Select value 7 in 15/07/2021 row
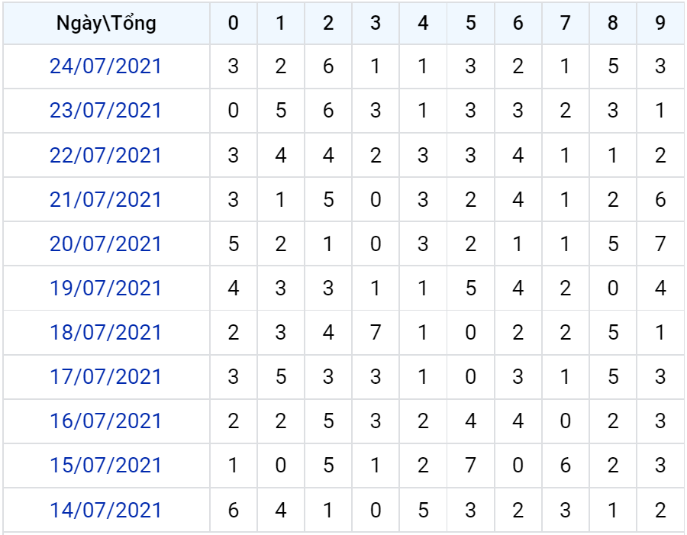The image size is (687, 535). tap(470, 465)
